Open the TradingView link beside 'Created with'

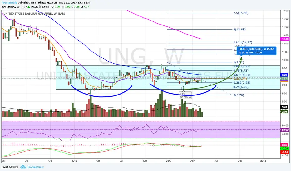point(36,167)
